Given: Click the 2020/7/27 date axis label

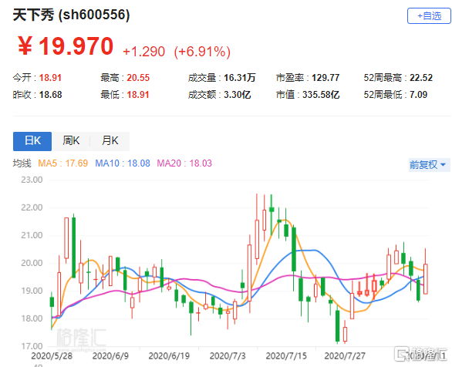Looking at the screenshot, I should coord(345,356).
